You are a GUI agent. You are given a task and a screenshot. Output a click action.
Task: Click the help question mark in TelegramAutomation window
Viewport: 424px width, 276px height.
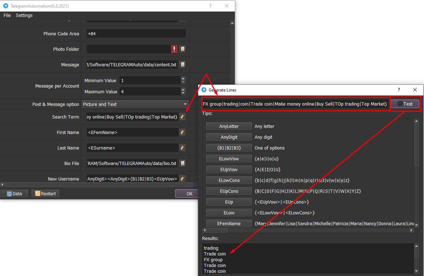click(210, 6)
